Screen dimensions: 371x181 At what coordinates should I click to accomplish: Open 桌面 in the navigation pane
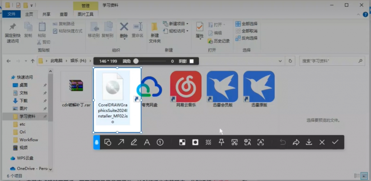pyautogui.click(x=24, y=85)
